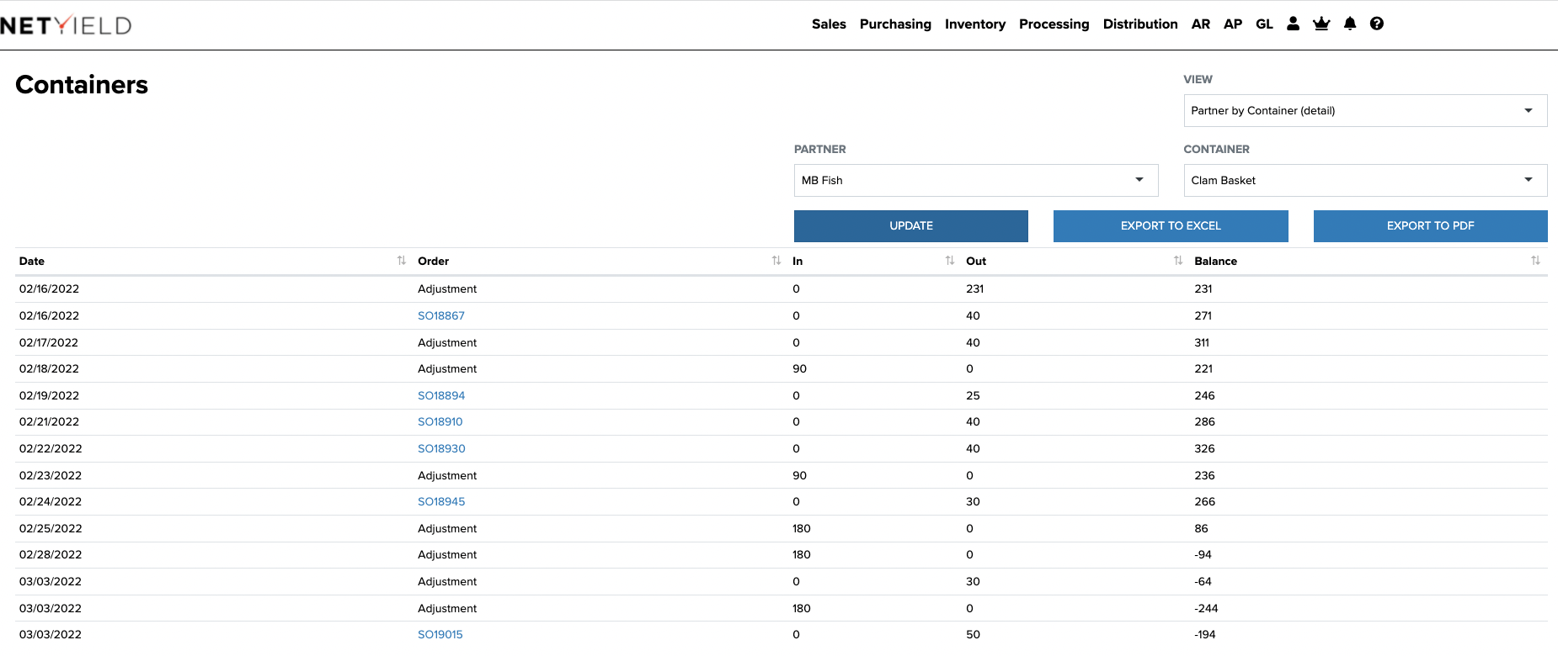This screenshot has width=1558, height=656.
Task: Open the help question mark icon
Action: 1377,24
